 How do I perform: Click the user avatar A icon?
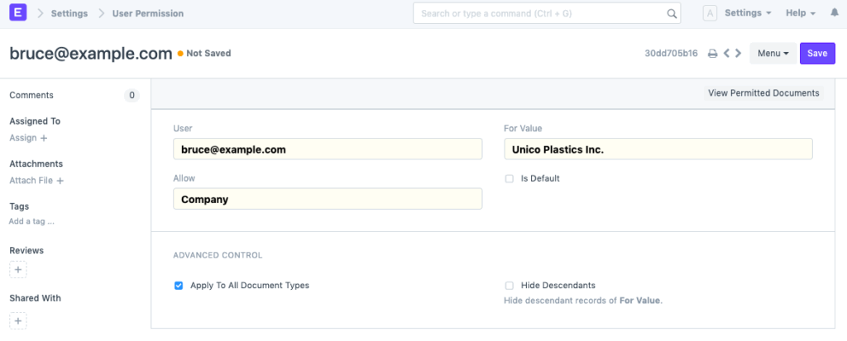pyautogui.click(x=709, y=13)
